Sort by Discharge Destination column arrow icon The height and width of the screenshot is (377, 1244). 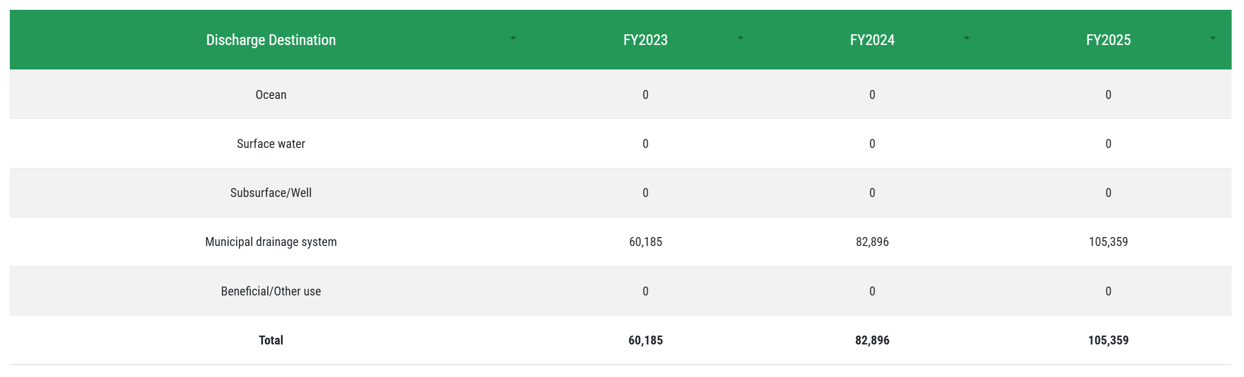(513, 37)
